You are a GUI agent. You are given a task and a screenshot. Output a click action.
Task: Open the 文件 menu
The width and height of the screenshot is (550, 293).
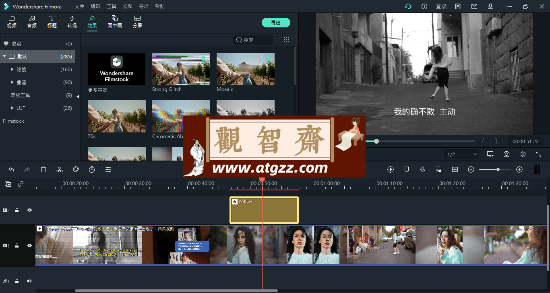[79, 6]
